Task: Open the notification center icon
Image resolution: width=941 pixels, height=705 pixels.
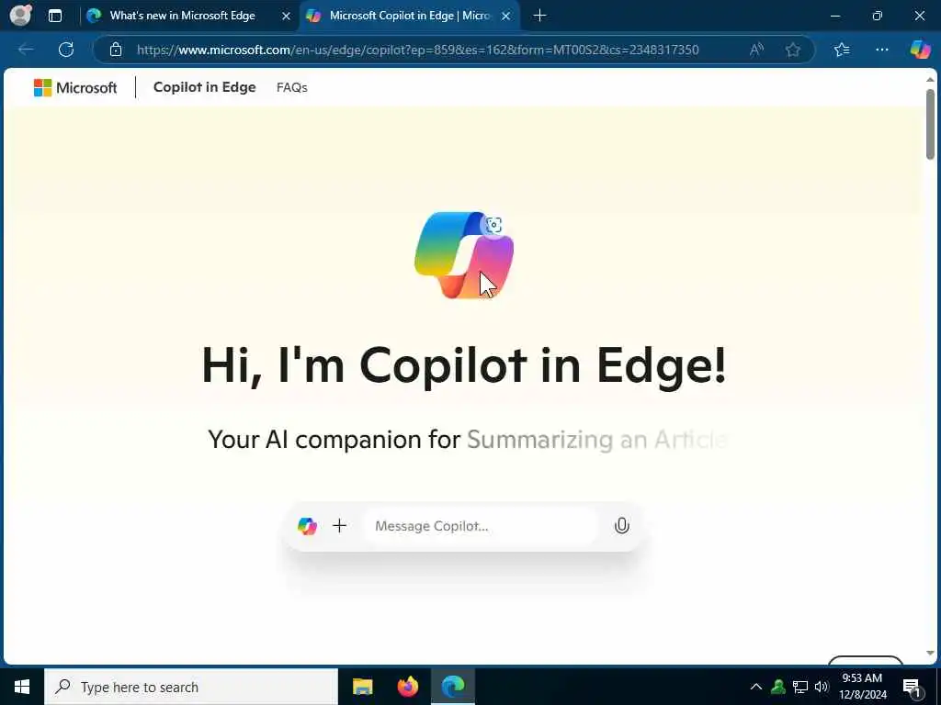Action: coord(913,688)
